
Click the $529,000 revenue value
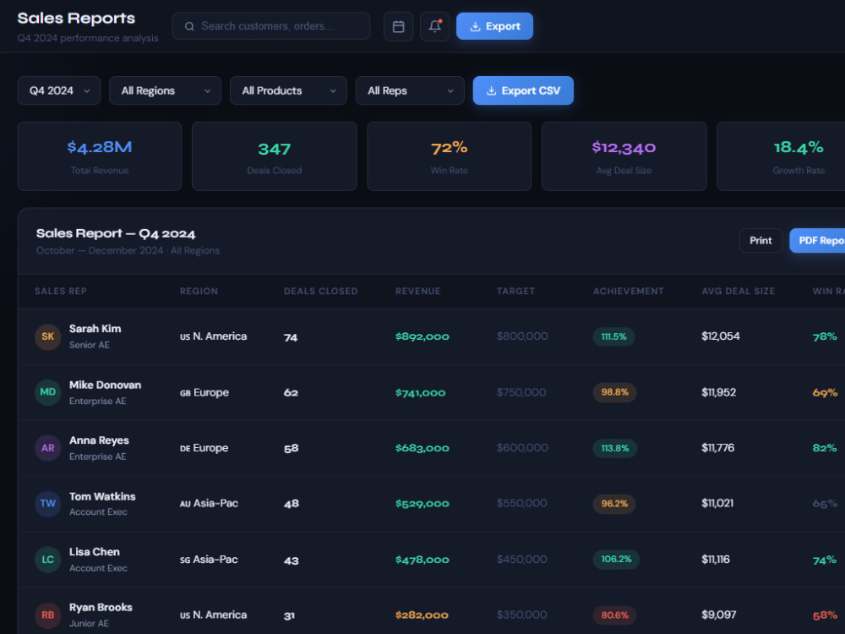[422, 504]
